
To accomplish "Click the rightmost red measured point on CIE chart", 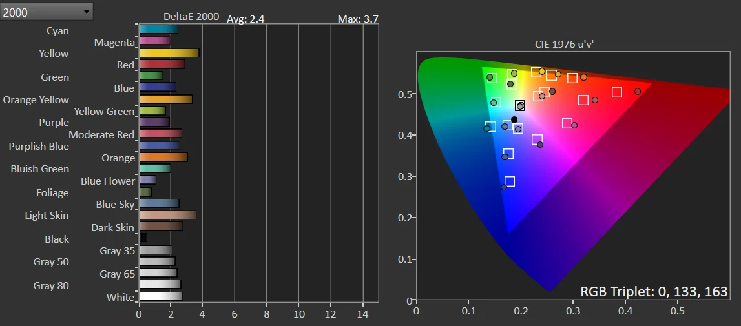I will (x=637, y=92).
